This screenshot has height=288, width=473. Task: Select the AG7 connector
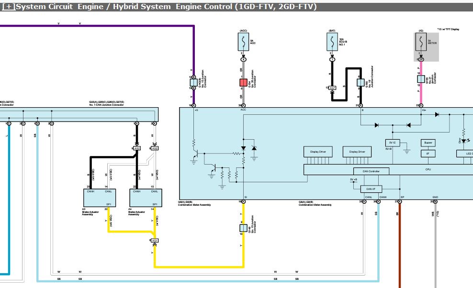click(332, 88)
